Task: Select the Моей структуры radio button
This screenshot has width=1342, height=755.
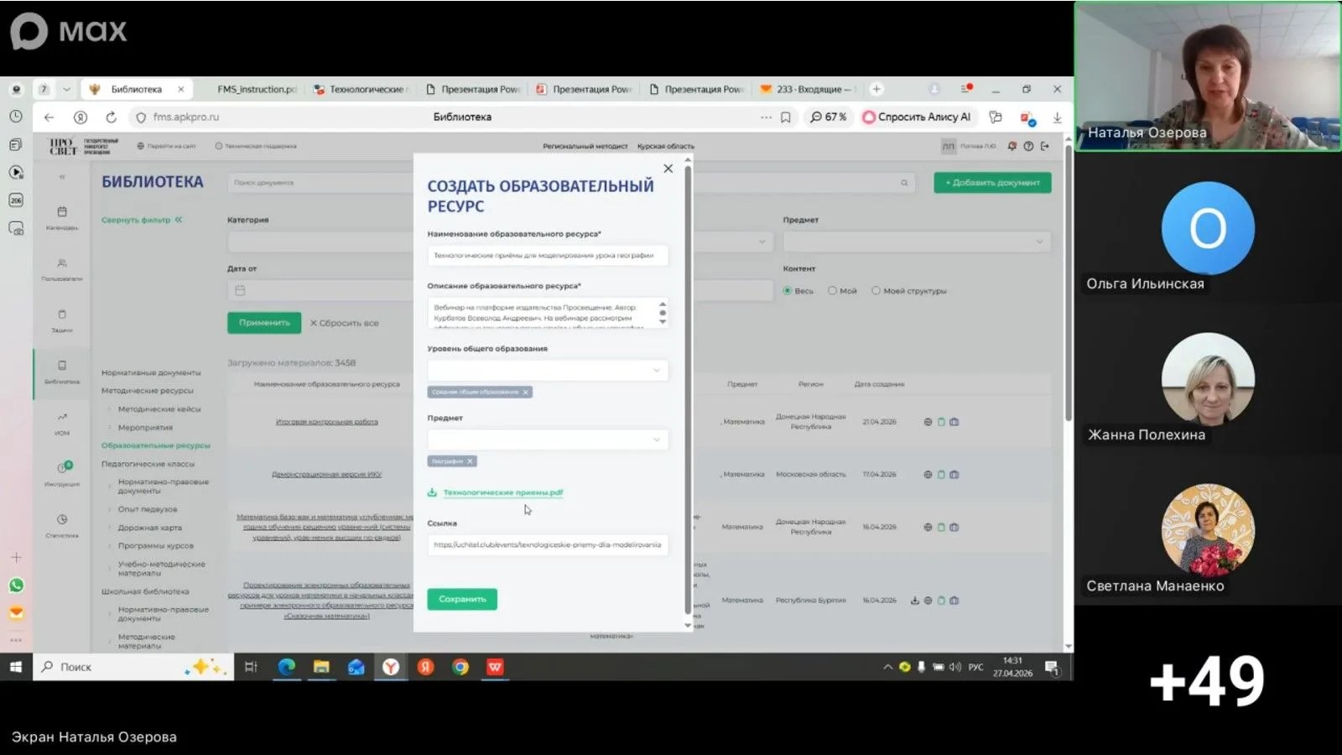Action: click(876, 291)
